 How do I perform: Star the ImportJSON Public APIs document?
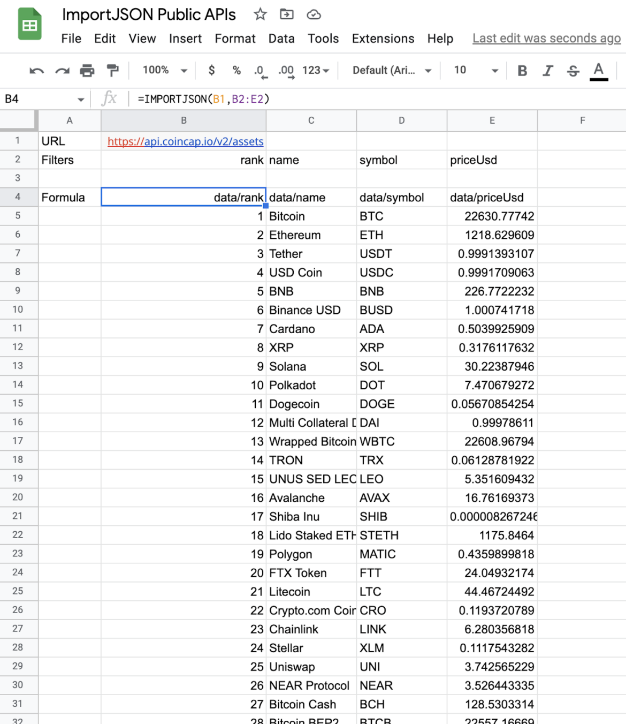click(260, 14)
